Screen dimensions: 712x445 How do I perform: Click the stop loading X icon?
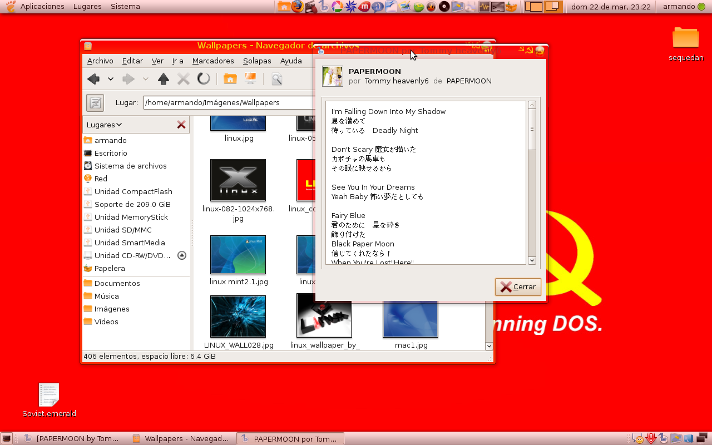coord(184,79)
